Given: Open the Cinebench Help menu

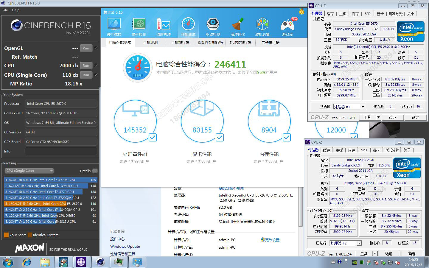Looking at the screenshot, I should click(x=15, y=10).
